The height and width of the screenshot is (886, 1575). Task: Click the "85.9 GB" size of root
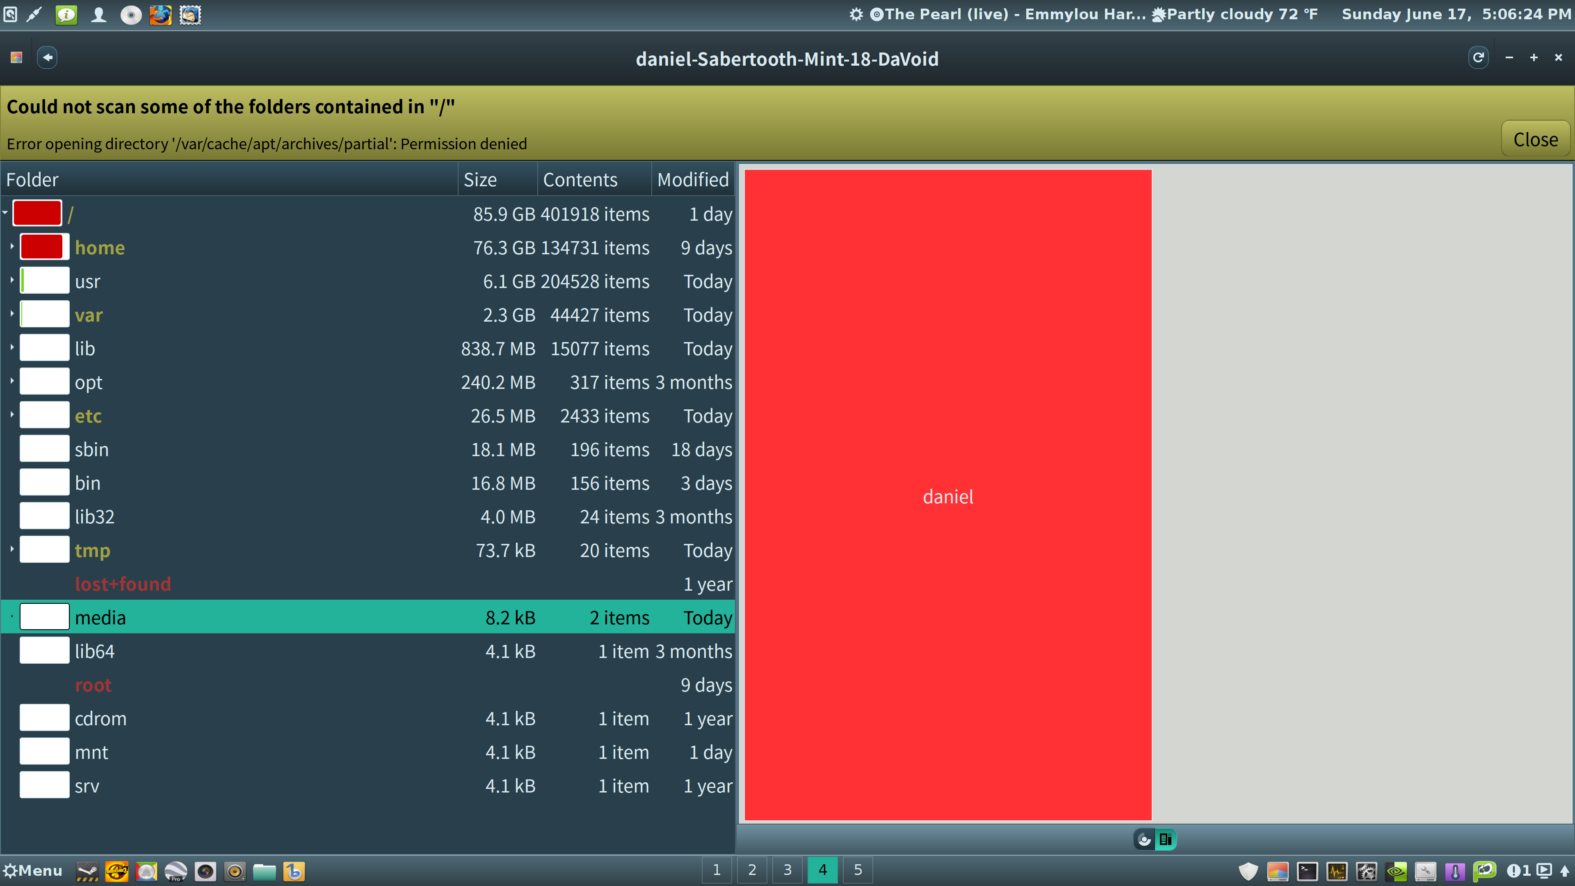click(504, 214)
